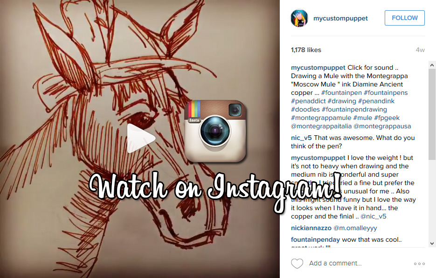
Task: Open the #fountainpen hashtag
Action: point(341,93)
